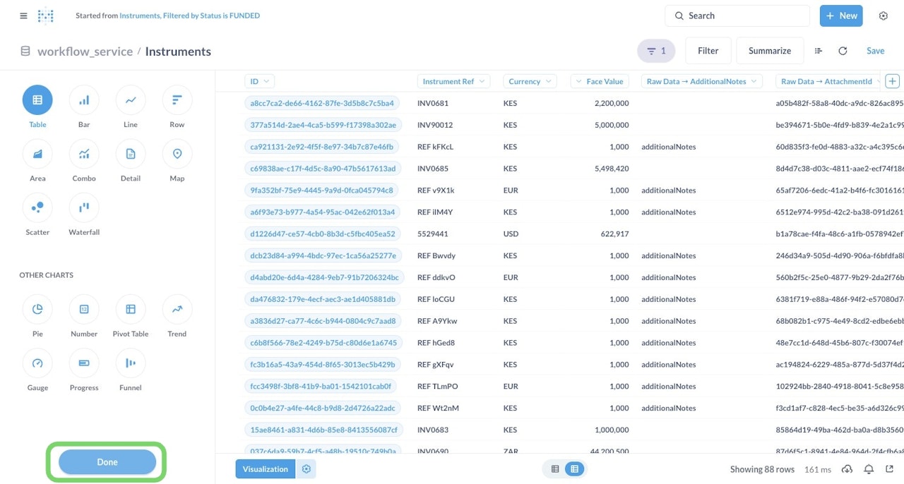Image resolution: width=904 pixels, height=484 pixels.
Task: Choose the Pivot Table visualization
Action: pyautogui.click(x=131, y=309)
